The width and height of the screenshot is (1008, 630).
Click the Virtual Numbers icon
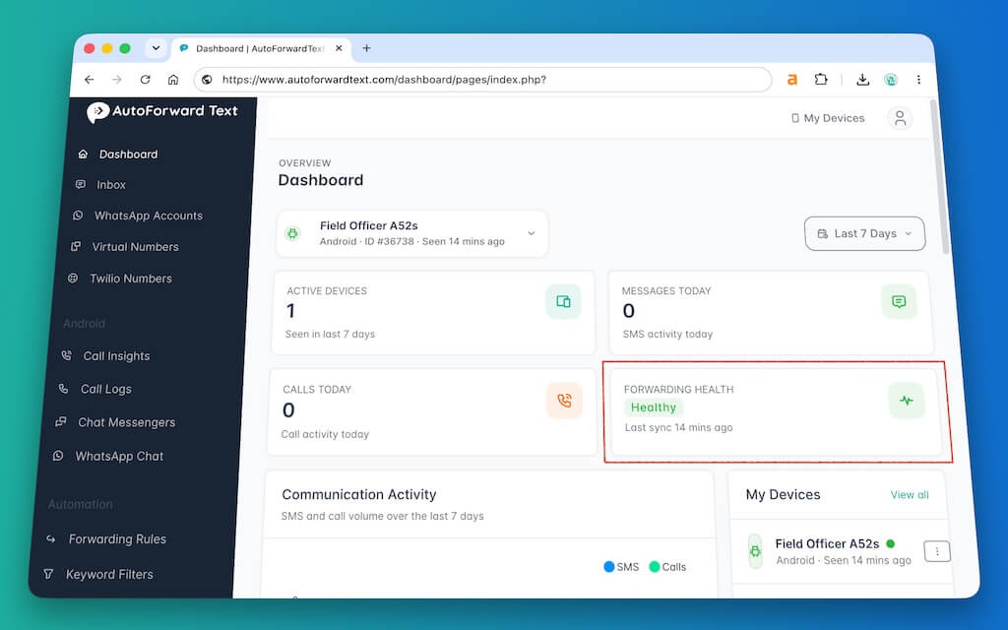(x=76, y=246)
